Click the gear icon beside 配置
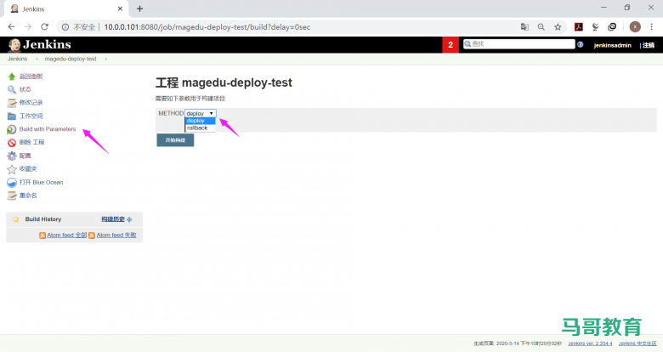 click(x=12, y=156)
